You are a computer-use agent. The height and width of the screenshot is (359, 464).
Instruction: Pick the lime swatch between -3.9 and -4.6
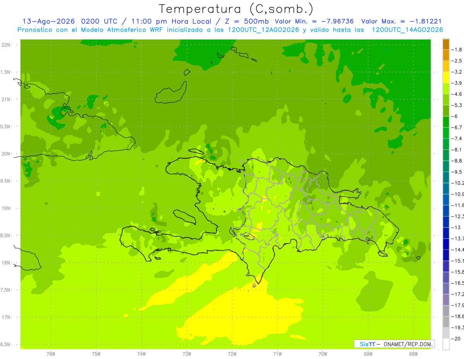(446, 89)
